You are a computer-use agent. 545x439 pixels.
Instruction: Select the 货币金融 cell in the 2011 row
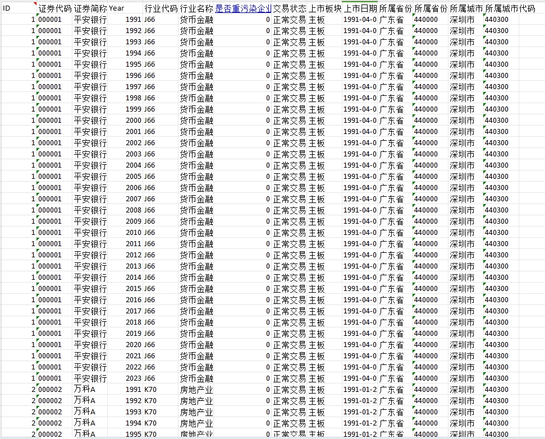pyautogui.click(x=196, y=244)
